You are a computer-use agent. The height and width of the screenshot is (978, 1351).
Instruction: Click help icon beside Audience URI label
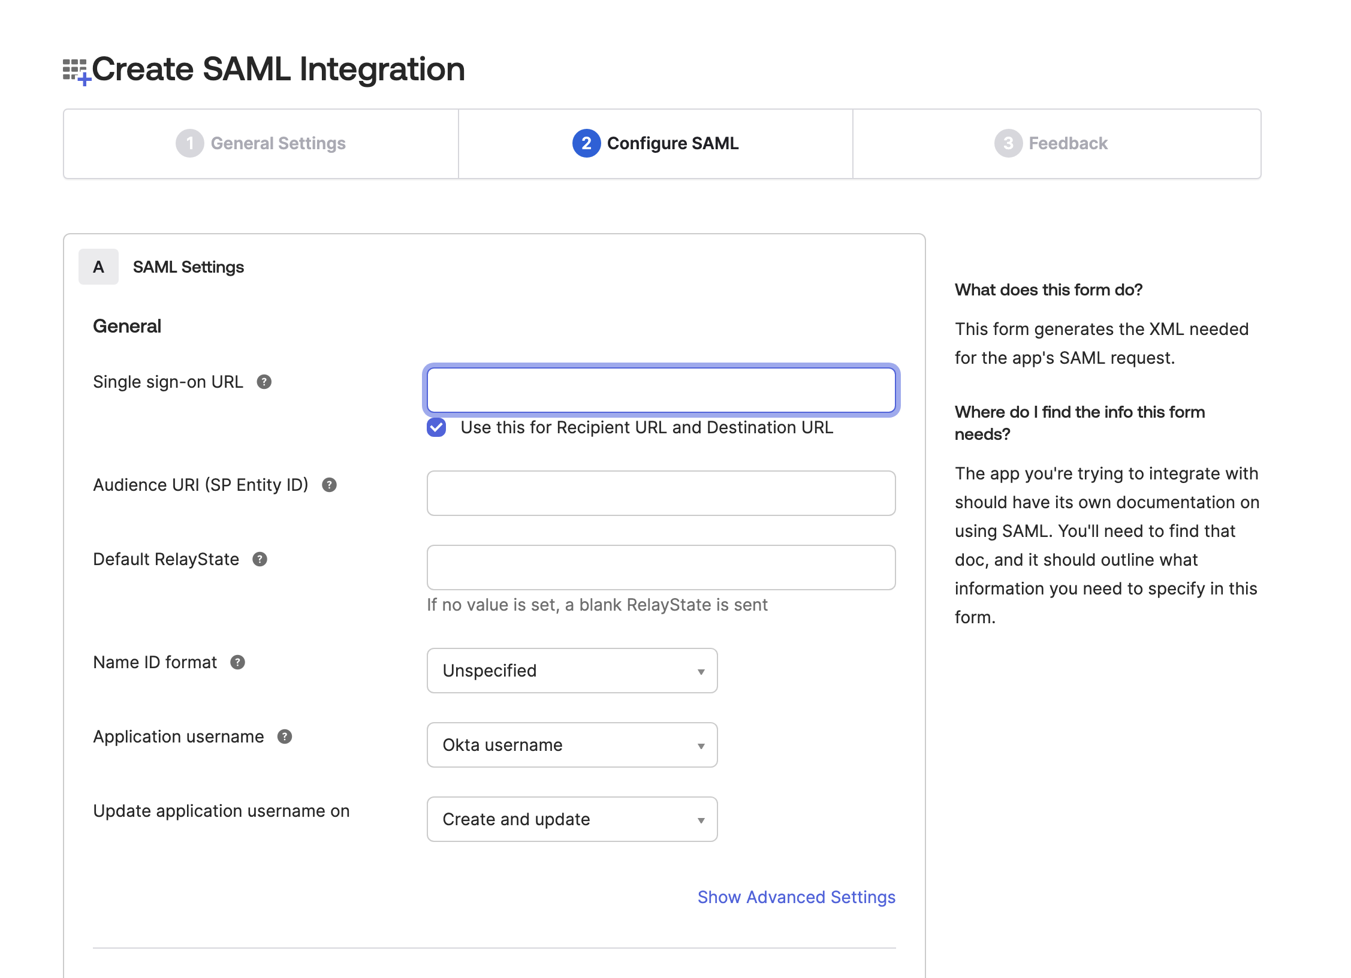329,485
